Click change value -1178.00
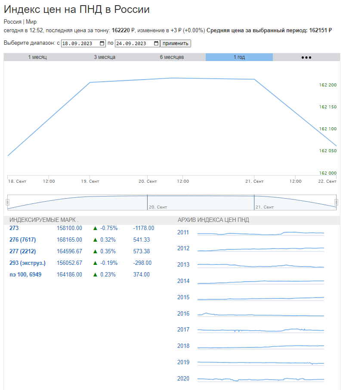Image resolution: width=343 pixels, height=390 pixels. coord(144,228)
